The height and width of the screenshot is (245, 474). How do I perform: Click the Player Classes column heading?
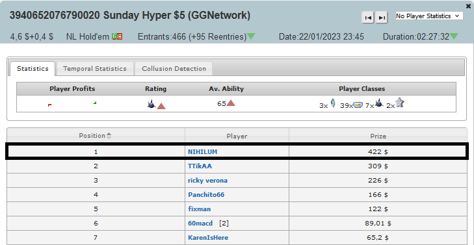(362, 89)
